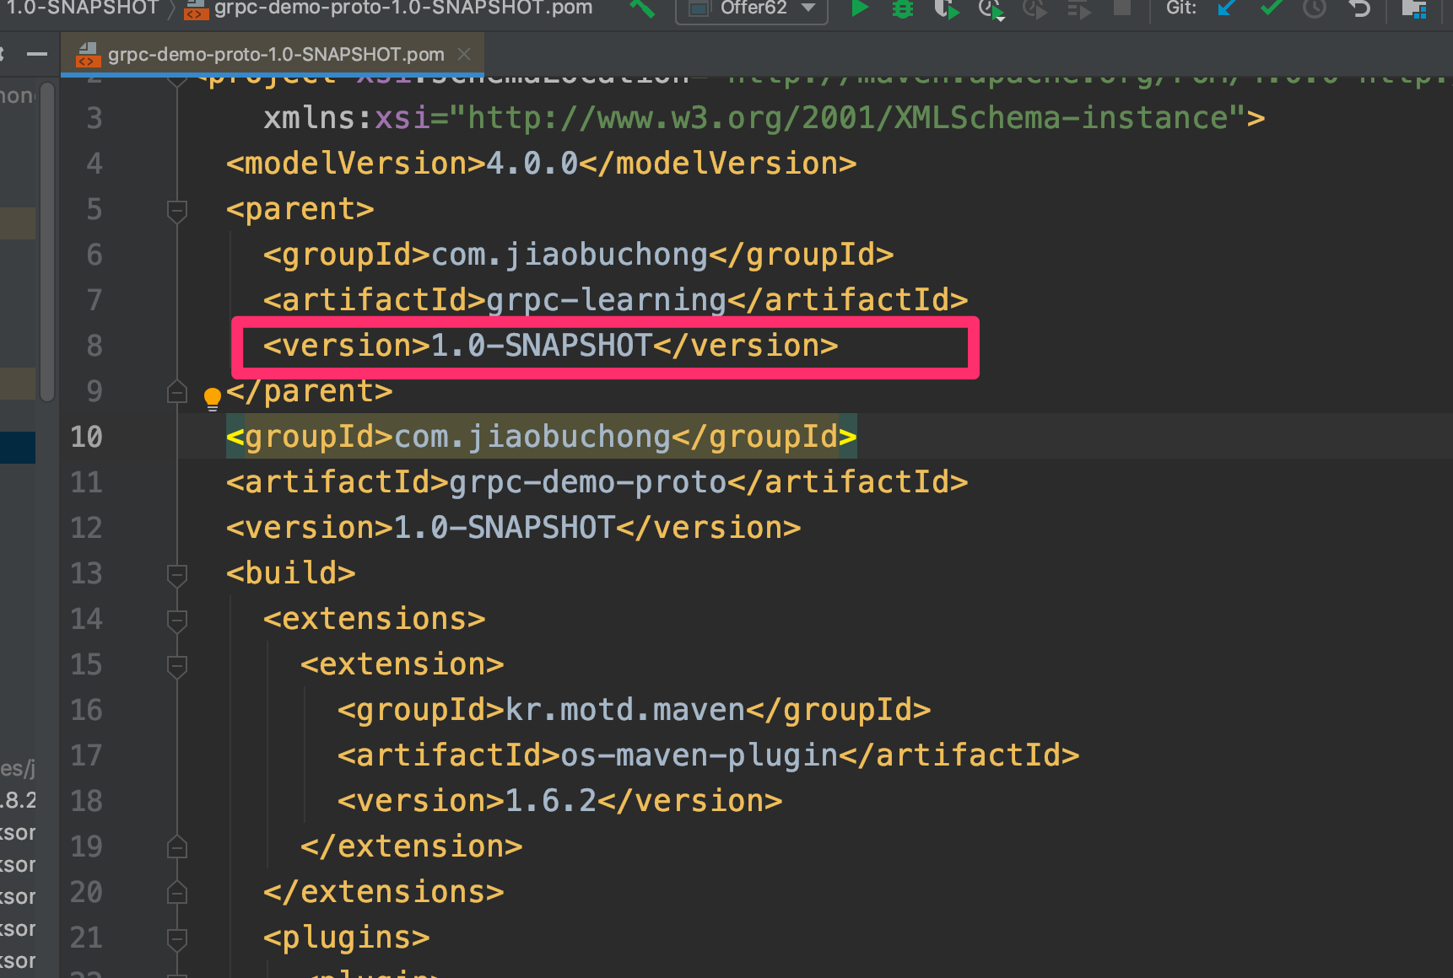Open the Offer62 run configuration dropdown
Viewport: 1453px width, 978px height.
[752, 8]
